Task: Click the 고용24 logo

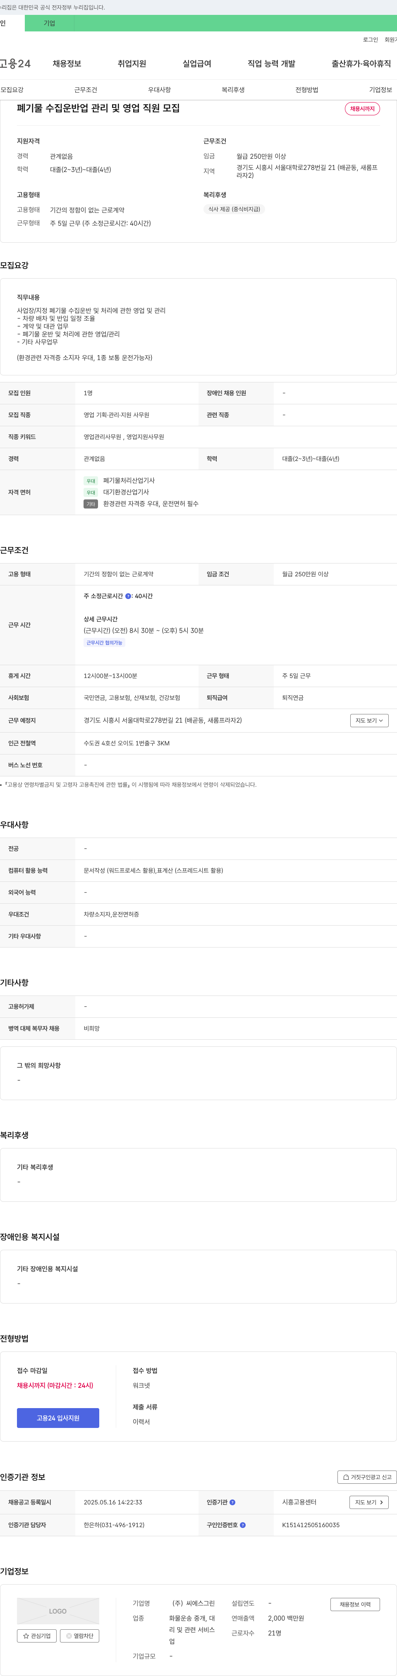Action: coord(15,64)
